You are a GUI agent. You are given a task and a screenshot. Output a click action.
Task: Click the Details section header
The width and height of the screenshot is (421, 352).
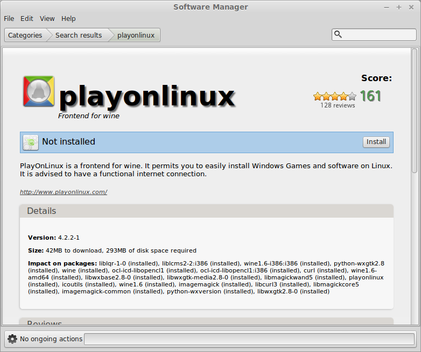(x=207, y=211)
